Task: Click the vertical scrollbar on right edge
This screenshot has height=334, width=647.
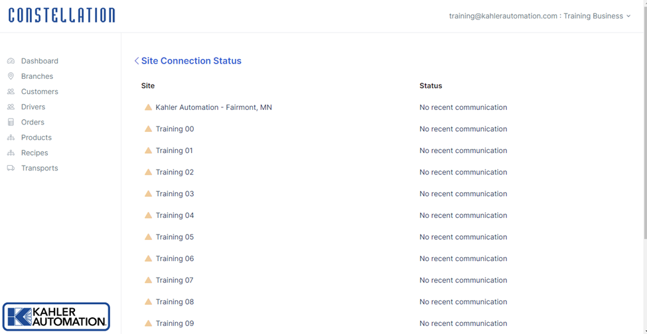Action: pyautogui.click(x=644, y=166)
